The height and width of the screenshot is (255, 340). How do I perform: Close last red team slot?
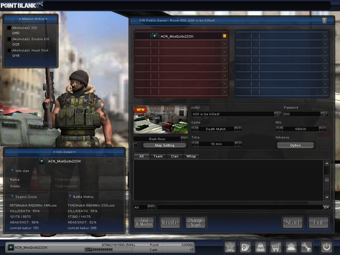[x=225, y=92]
